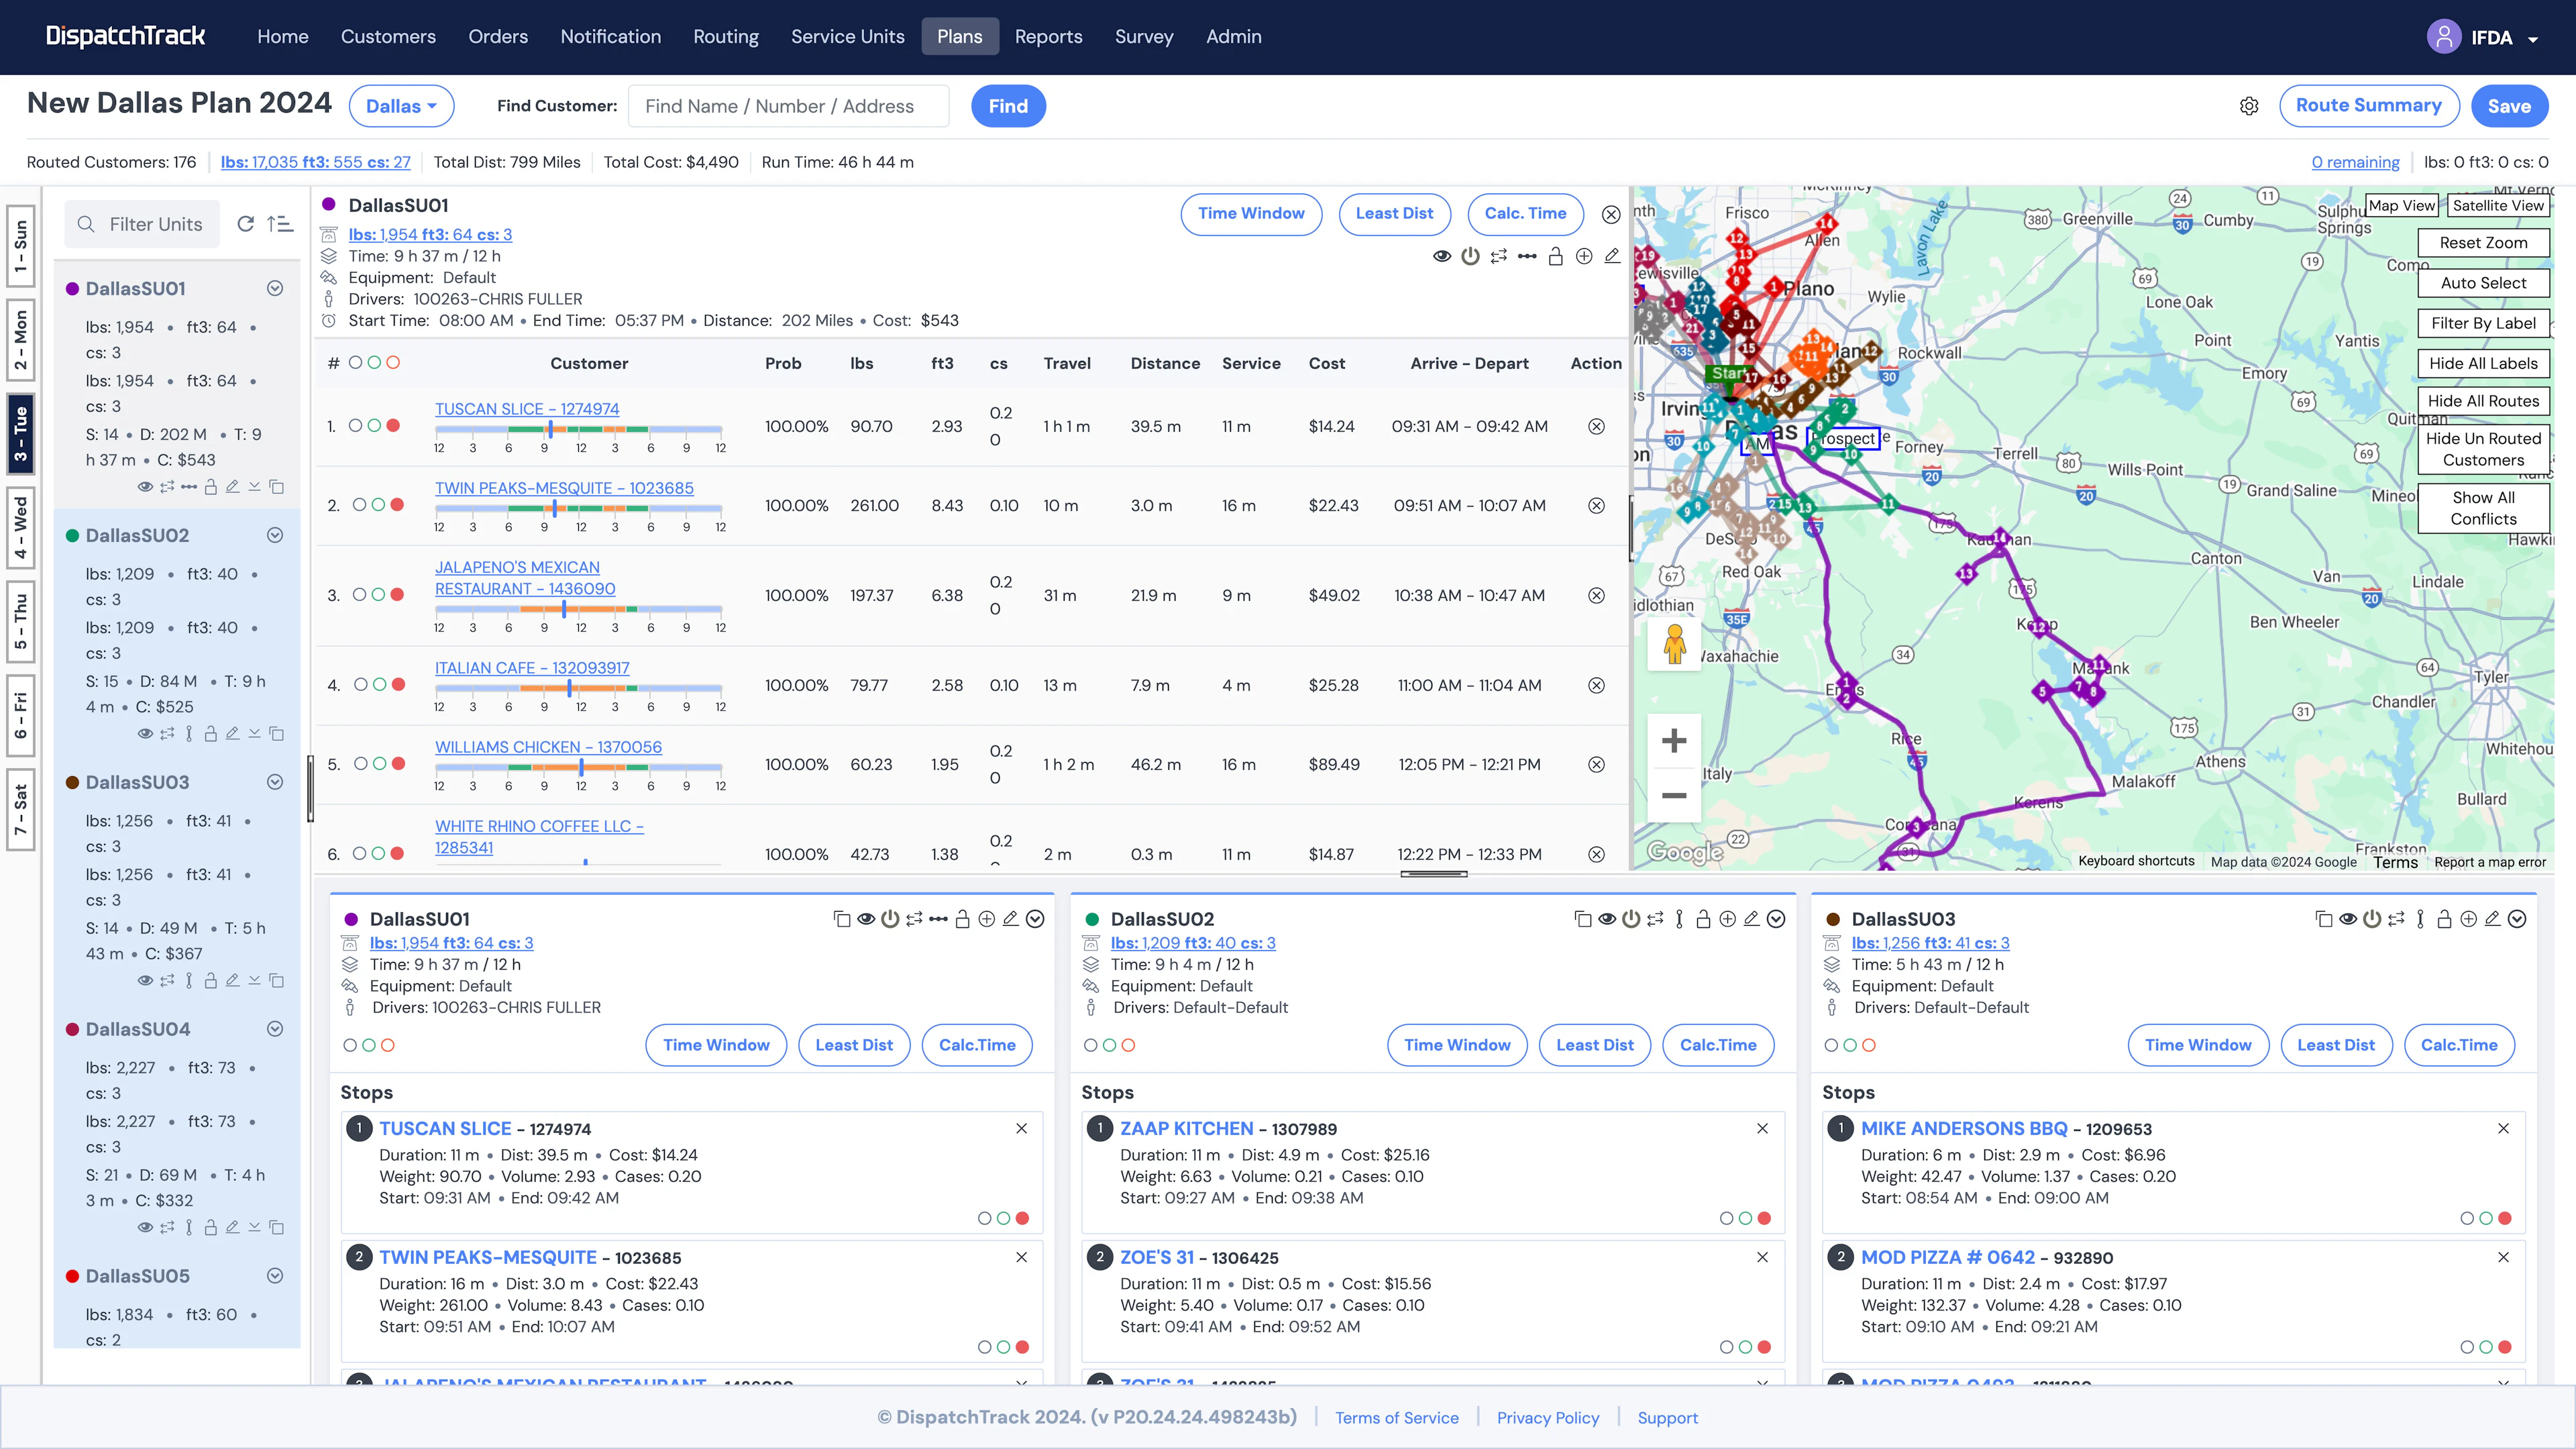Select the red status circle on Tuscan Slice stop
The width and height of the screenshot is (2576, 1449).
point(394,426)
